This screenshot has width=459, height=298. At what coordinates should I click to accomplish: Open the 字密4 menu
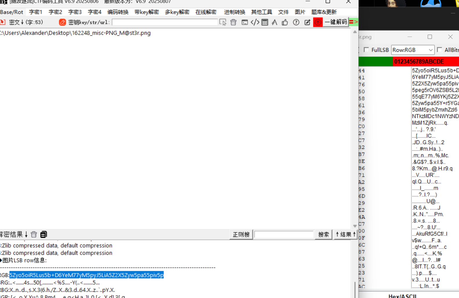pos(95,12)
